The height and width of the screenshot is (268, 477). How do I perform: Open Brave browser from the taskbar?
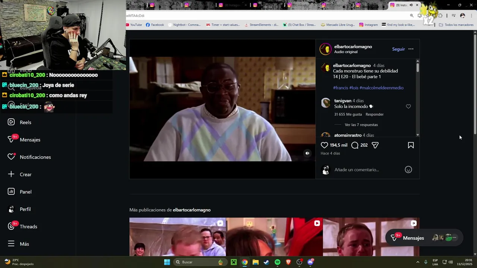pos(288,262)
